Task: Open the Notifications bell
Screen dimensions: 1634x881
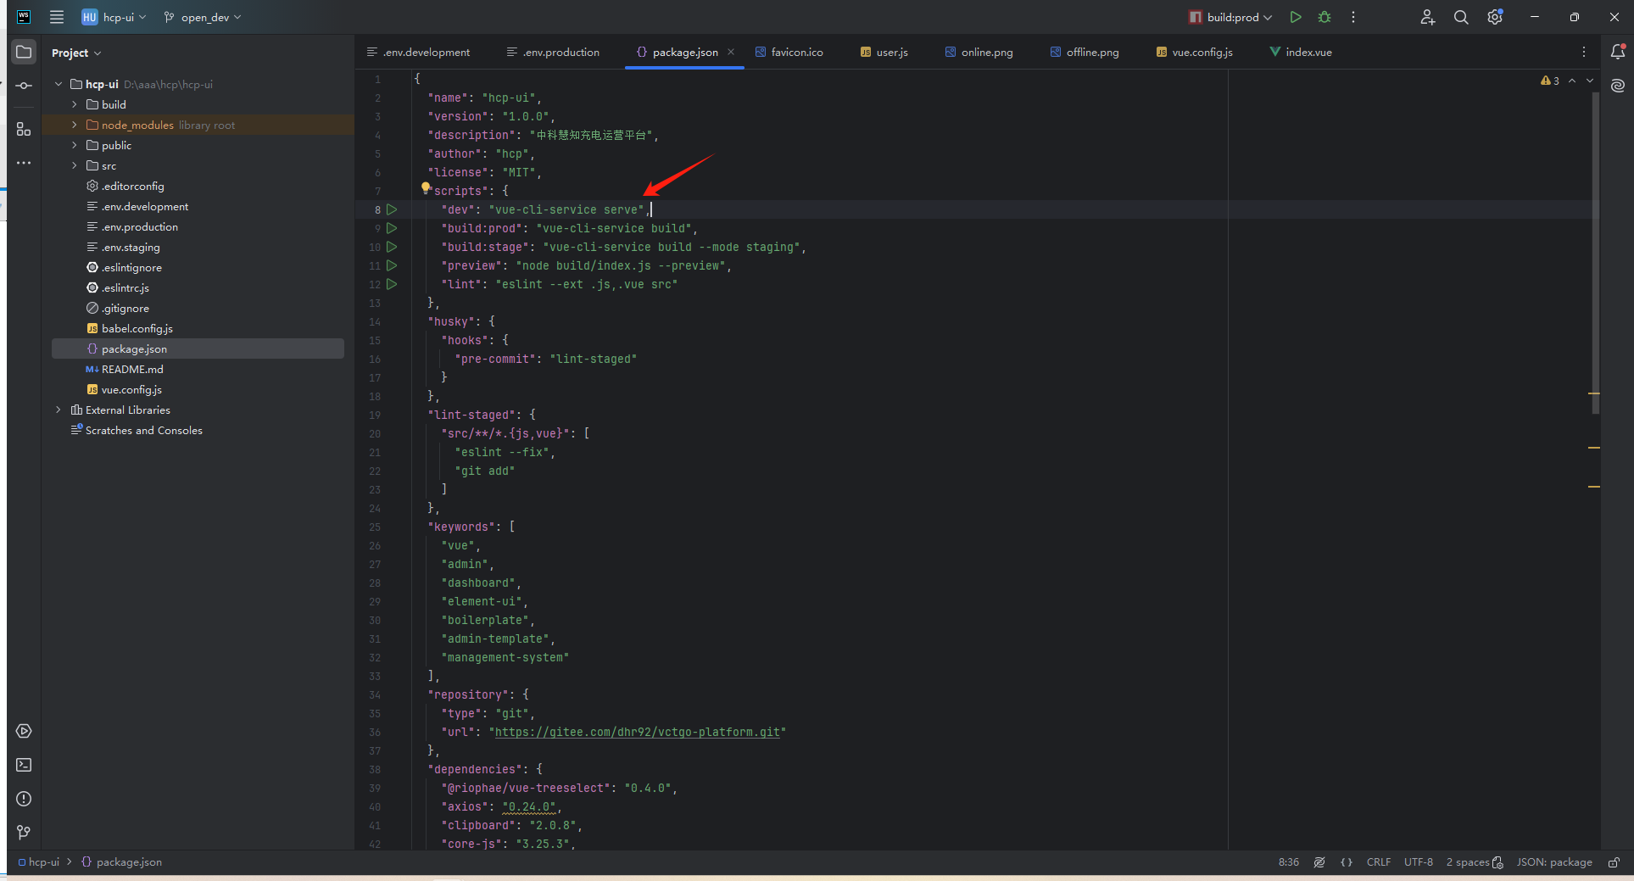Action: pyautogui.click(x=1618, y=52)
